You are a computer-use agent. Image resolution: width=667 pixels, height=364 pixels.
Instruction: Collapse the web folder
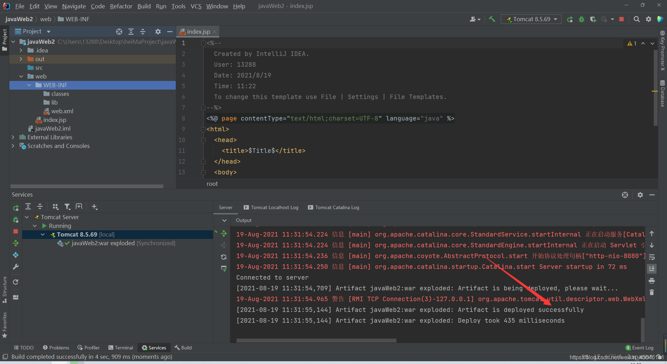pyautogui.click(x=21, y=76)
